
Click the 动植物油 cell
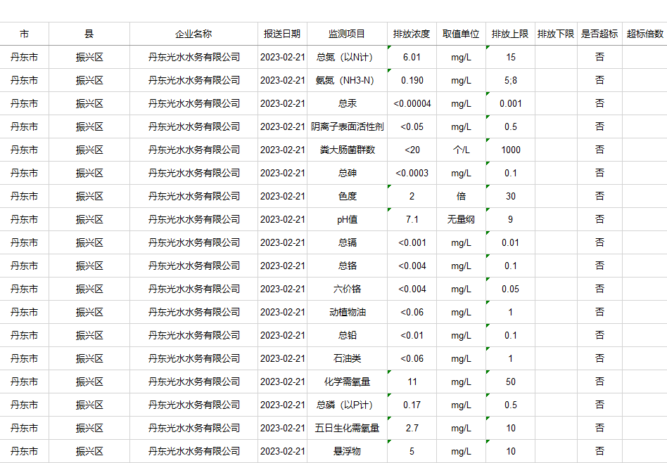(347, 312)
